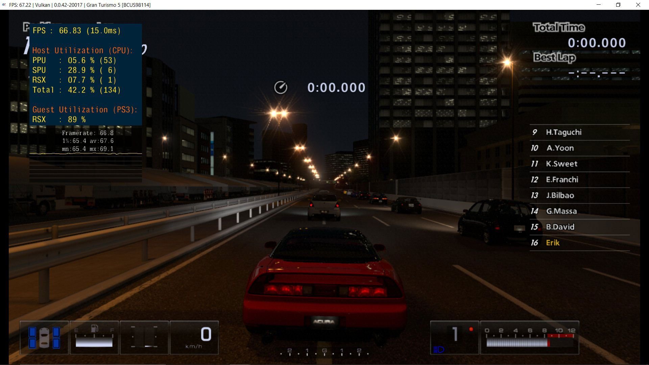
Task: Click the Acura license plate on red car
Action: tap(324, 322)
